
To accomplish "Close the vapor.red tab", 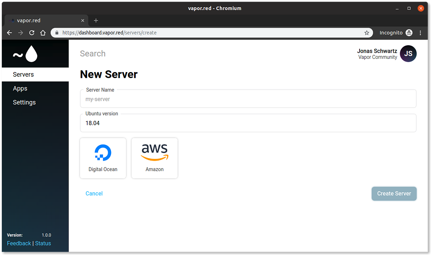I will [83, 20].
